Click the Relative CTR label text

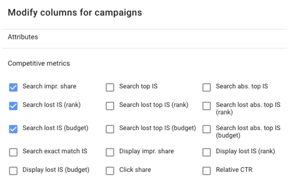click(234, 170)
